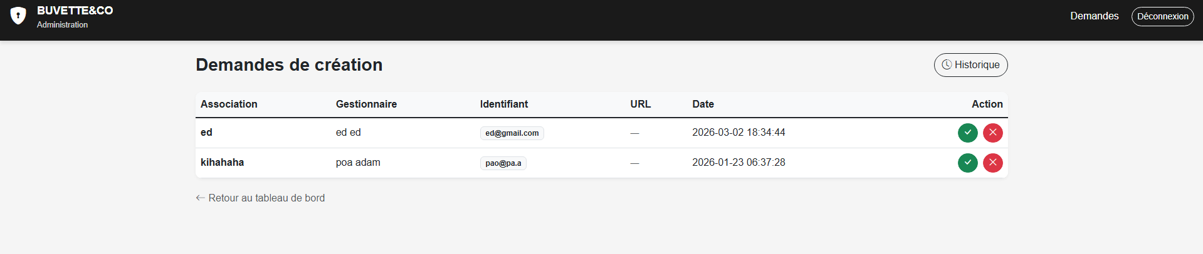Click the URL column header
Viewport: 1203px width, 254px height.
[640, 104]
